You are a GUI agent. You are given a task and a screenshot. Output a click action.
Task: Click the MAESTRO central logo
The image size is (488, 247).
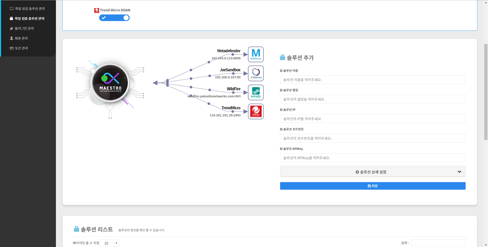(x=110, y=83)
